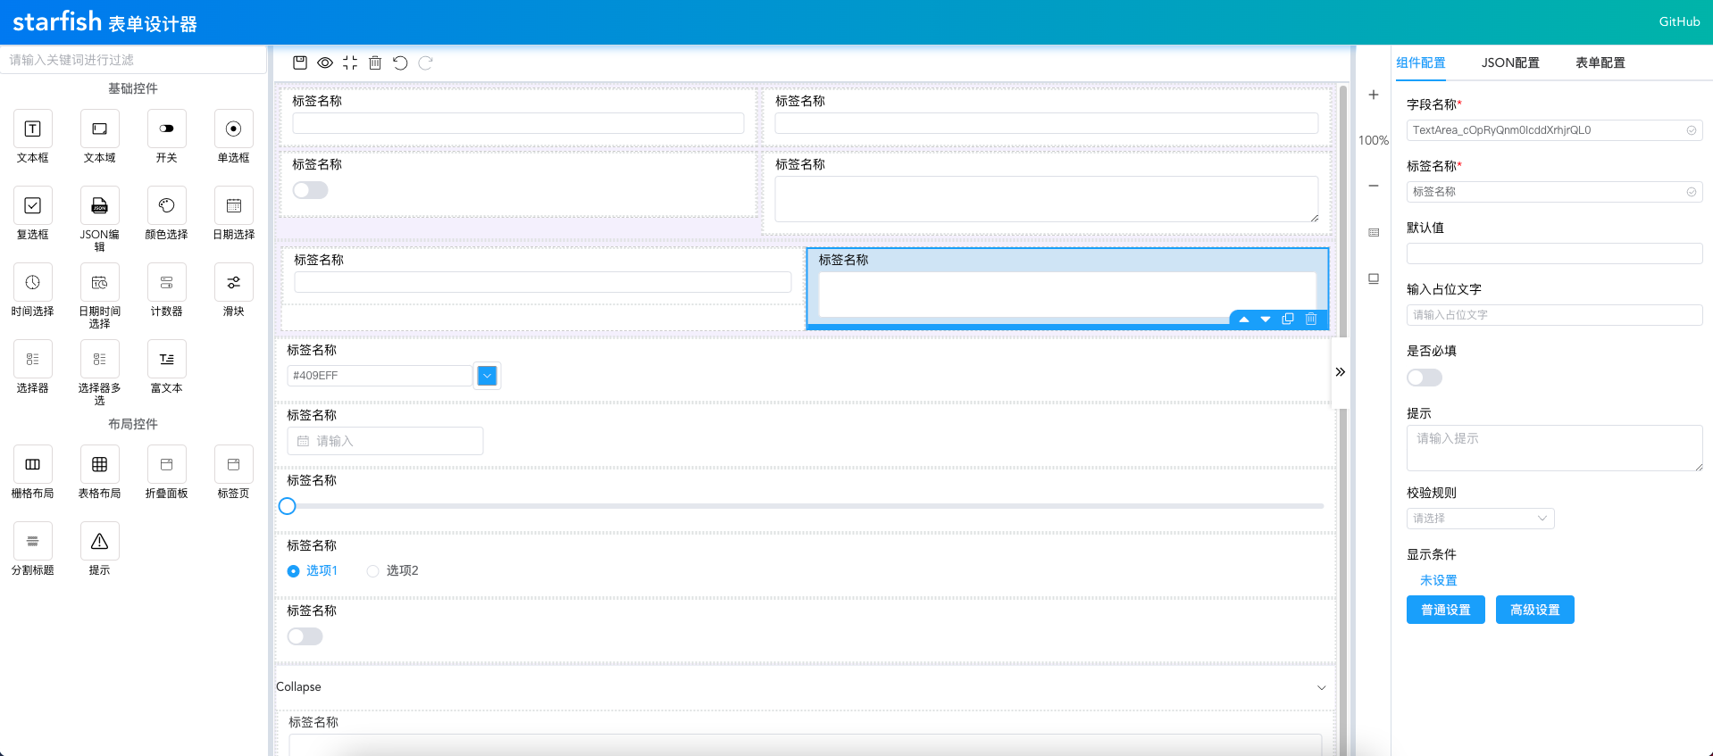Screen dimensions: 1713x756
Task: Click the redo arrow icon
Action: 425,62
